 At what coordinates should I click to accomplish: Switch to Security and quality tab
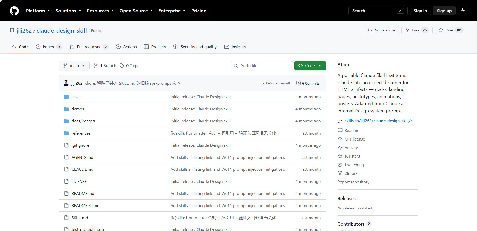(195, 47)
